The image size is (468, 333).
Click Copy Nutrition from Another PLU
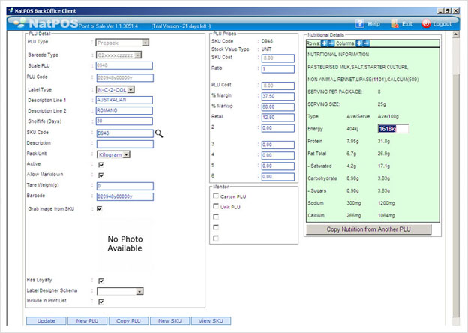[368, 229]
